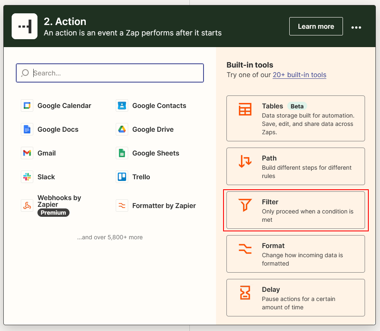Click the Action step logo icon
The height and width of the screenshot is (331, 380).
coord(25,26)
